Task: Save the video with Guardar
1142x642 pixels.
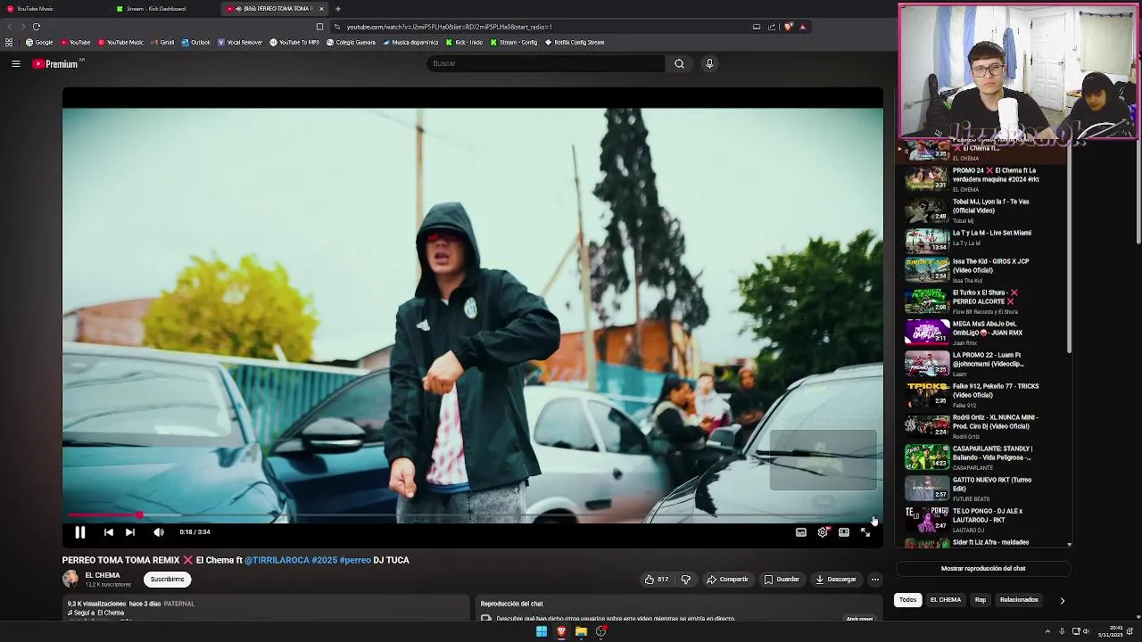Action: click(782, 580)
